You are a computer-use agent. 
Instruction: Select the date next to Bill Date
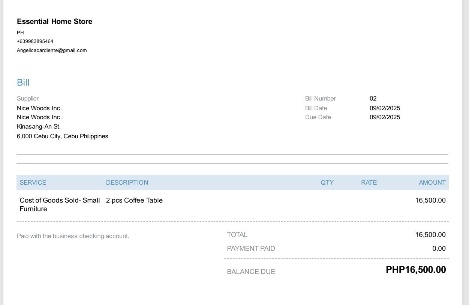coord(385,108)
